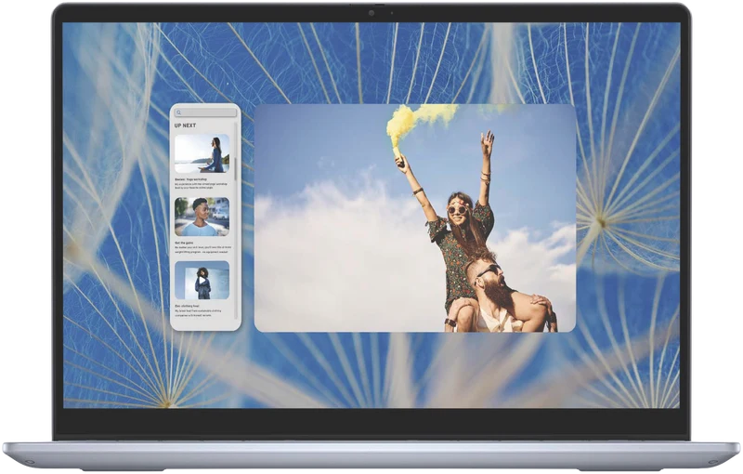Image resolution: width=743 pixels, height=474 pixels.
Task: Open the yoga workshop video thumbnail
Action: point(202,153)
